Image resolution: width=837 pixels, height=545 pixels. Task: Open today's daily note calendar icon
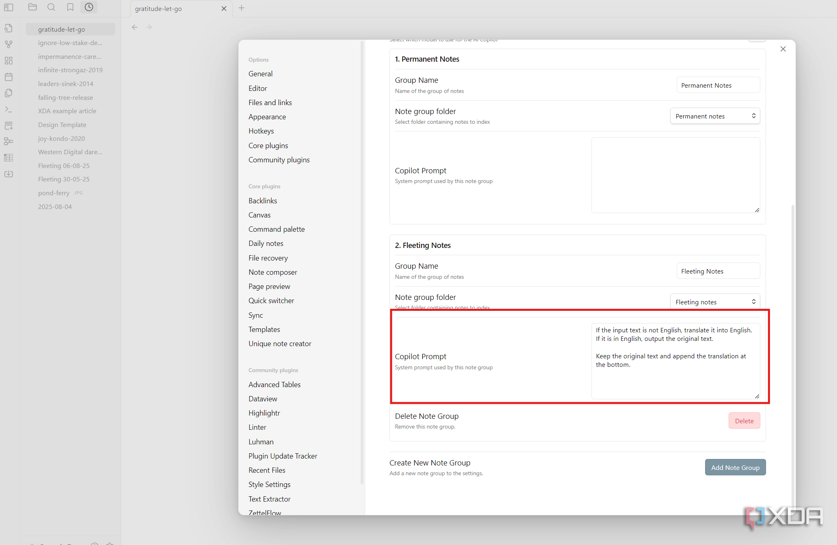pos(9,77)
